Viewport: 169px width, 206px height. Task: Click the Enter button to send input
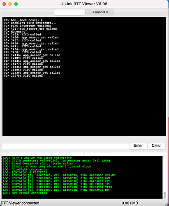pos(138,146)
